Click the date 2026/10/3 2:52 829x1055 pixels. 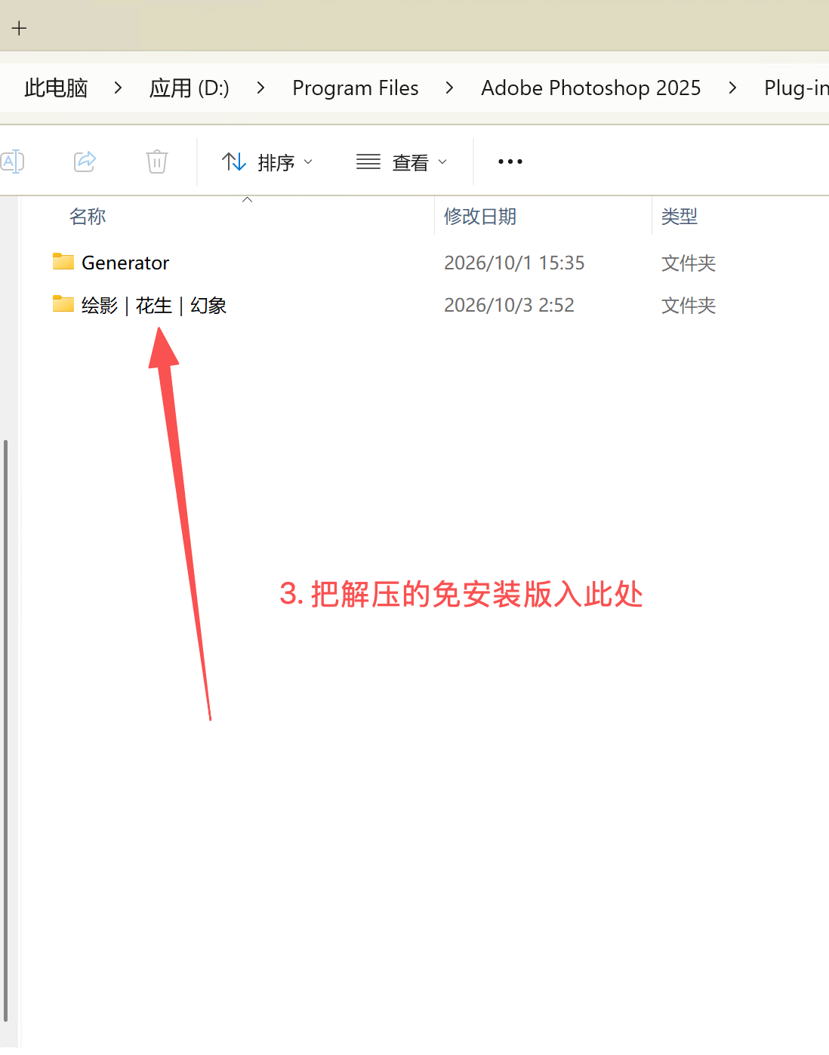click(x=509, y=305)
